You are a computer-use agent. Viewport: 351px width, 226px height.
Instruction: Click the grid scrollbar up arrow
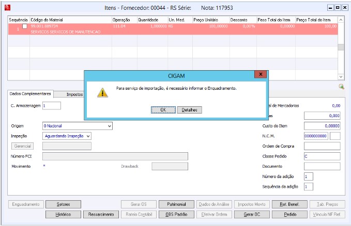[x=341, y=20]
